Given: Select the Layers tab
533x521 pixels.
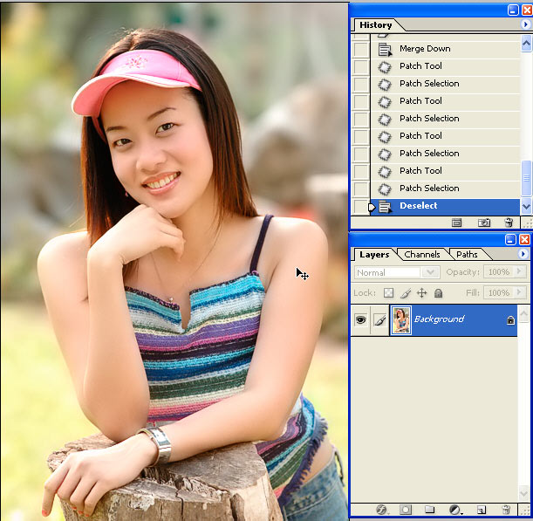Looking at the screenshot, I should [x=374, y=254].
